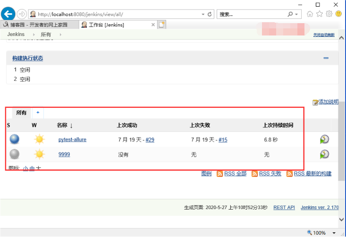This screenshot has width=346, height=237.
Task: Click the RSS icon beside RSS 失败
Action: (x=254, y=174)
